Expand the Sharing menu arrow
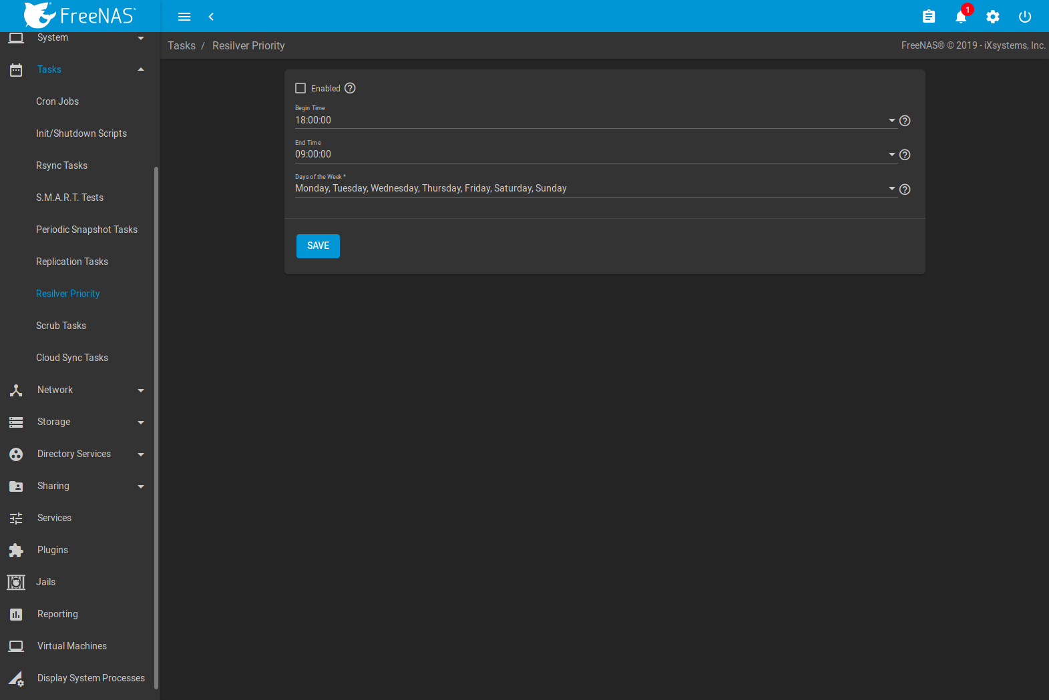 coord(141,486)
